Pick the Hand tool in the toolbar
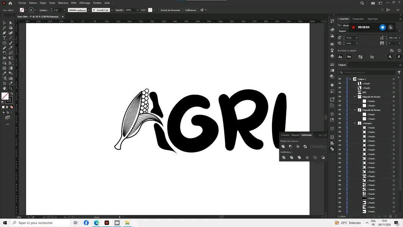 (4, 88)
